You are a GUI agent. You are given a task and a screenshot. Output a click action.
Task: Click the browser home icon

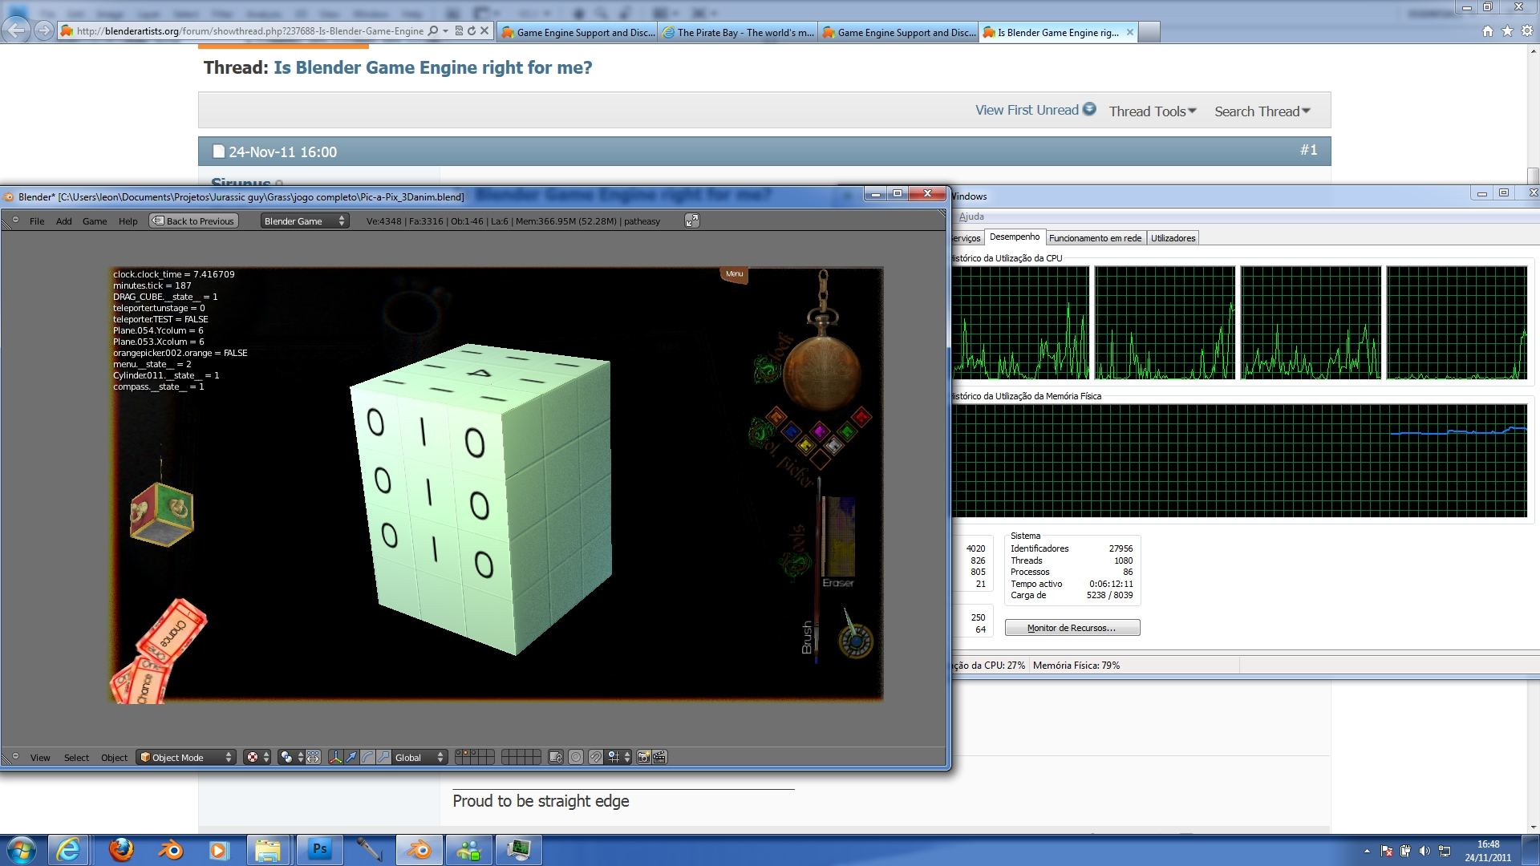point(1488,30)
